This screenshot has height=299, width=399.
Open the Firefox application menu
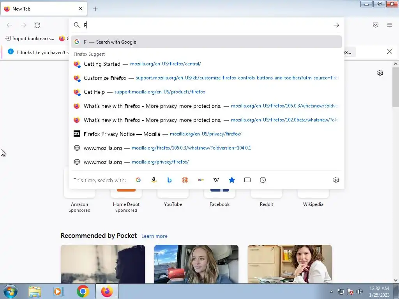pyautogui.click(x=389, y=25)
